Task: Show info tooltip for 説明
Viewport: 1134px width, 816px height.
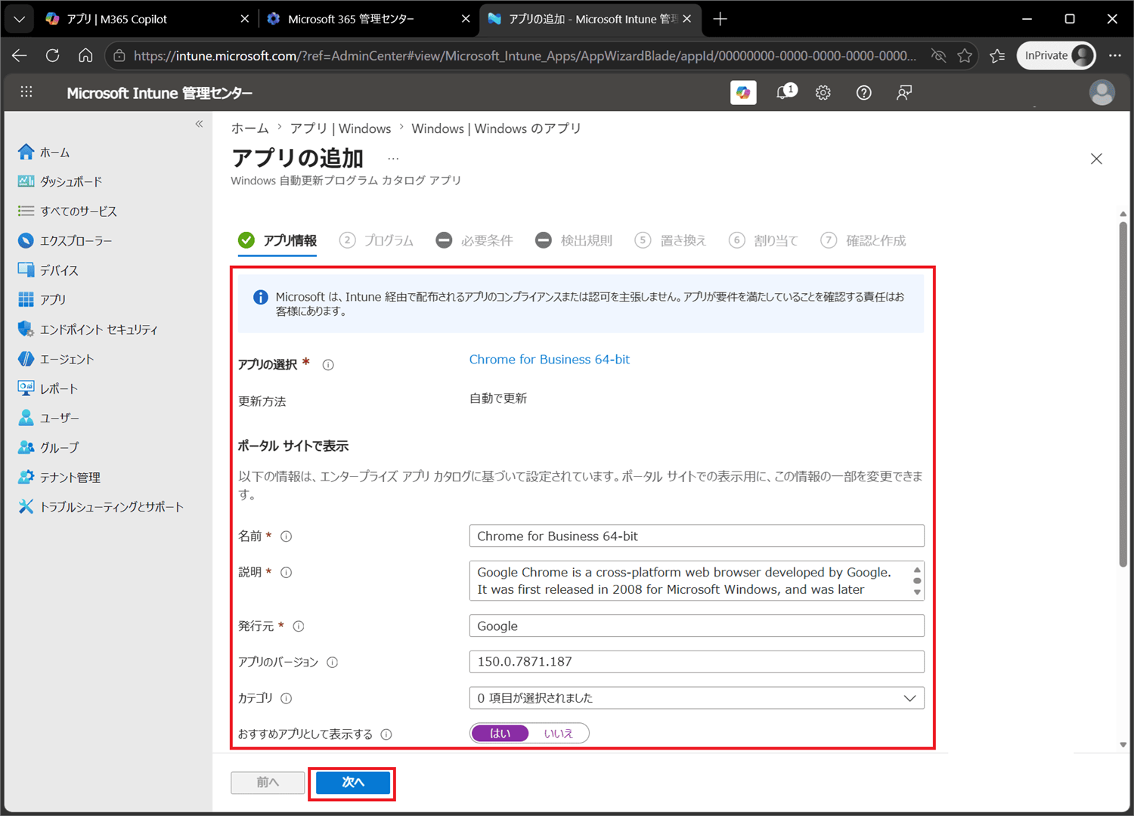Action: coord(287,573)
